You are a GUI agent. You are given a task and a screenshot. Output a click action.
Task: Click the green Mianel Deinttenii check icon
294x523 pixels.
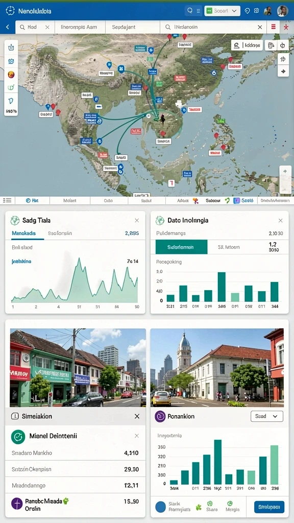(x=18, y=436)
